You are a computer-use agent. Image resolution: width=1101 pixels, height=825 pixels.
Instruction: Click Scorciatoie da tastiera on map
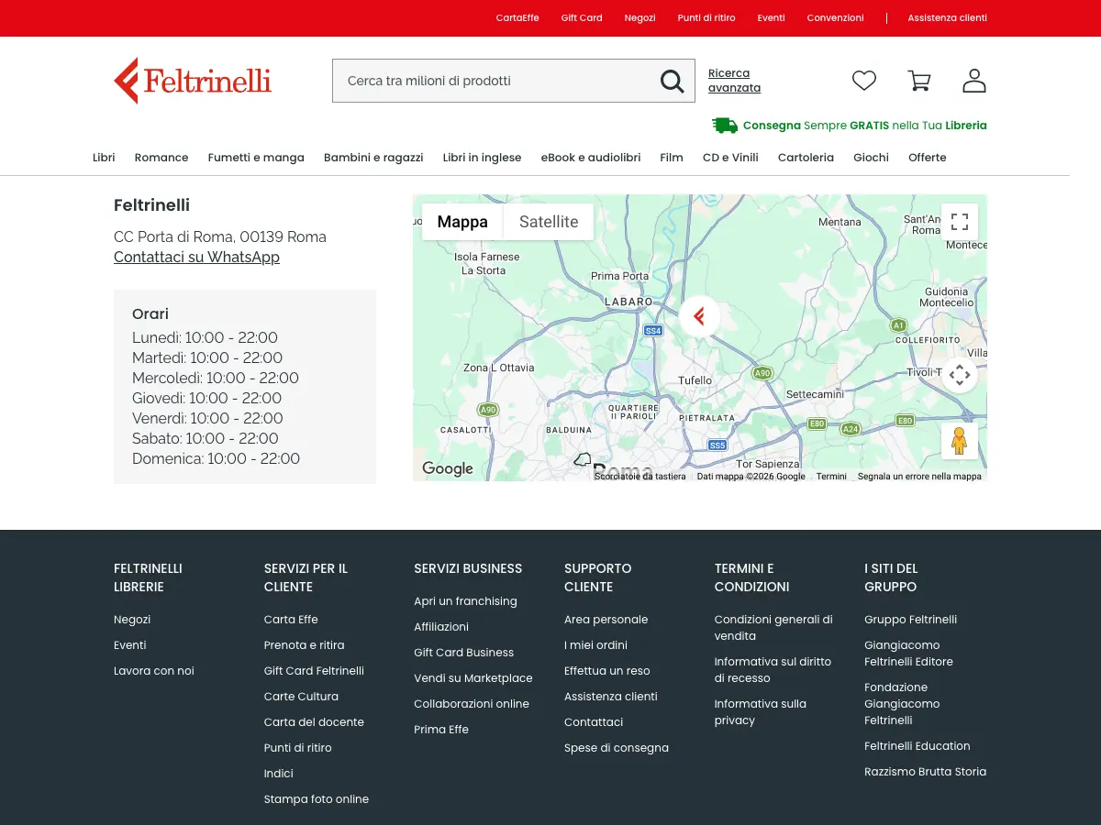640,477
